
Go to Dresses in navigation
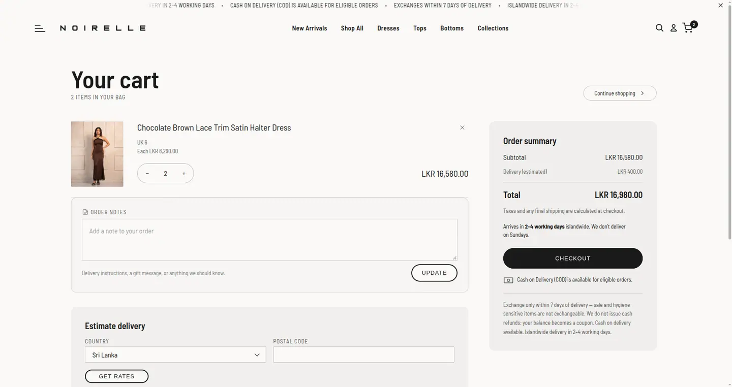(388, 28)
